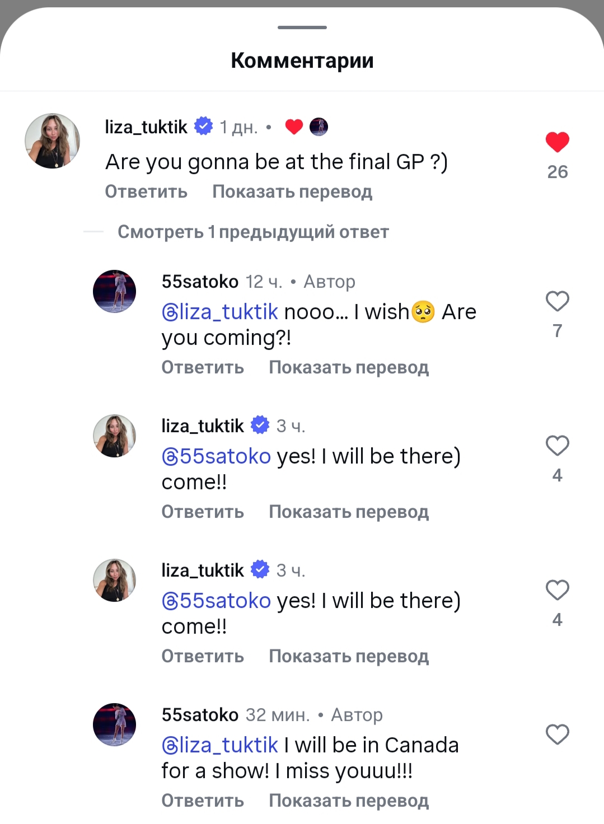Tap the 26 likes count
Screen dimensions: 604x824
(x=557, y=172)
